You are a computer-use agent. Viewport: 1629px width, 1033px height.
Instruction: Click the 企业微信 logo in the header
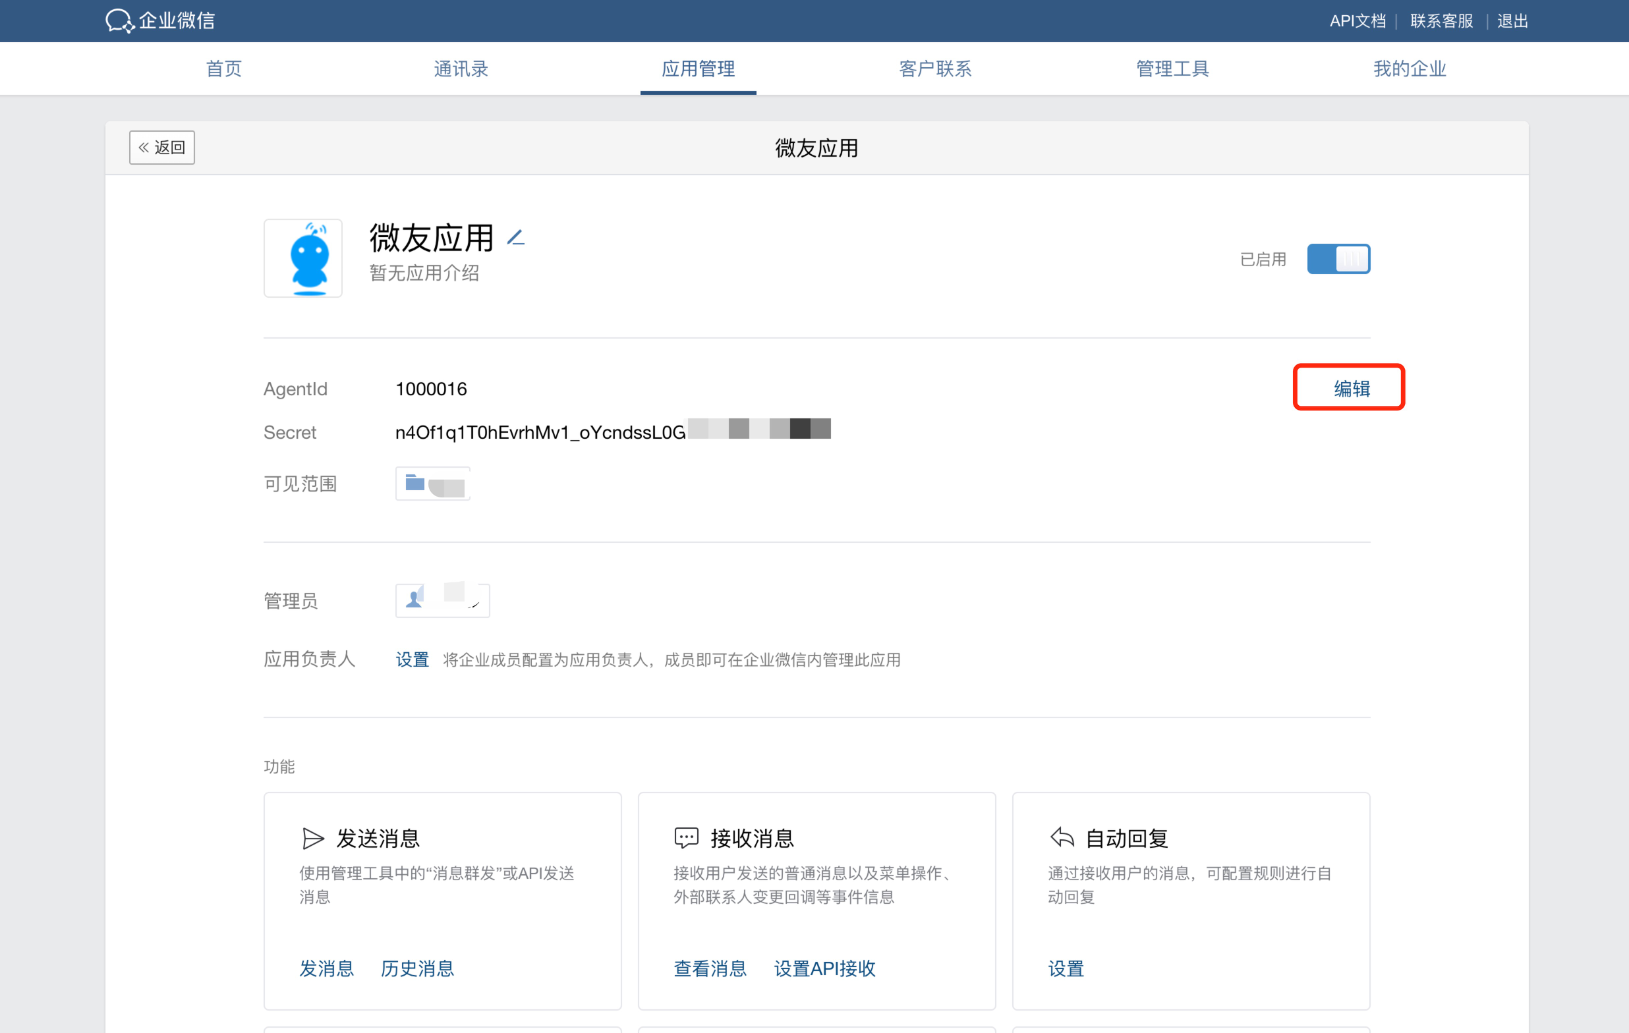tap(161, 21)
